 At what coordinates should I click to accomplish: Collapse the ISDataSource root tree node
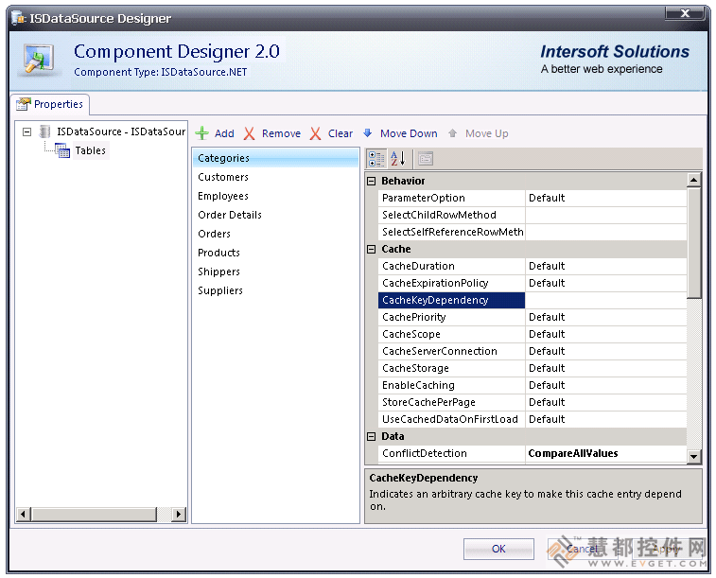(x=26, y=131)
